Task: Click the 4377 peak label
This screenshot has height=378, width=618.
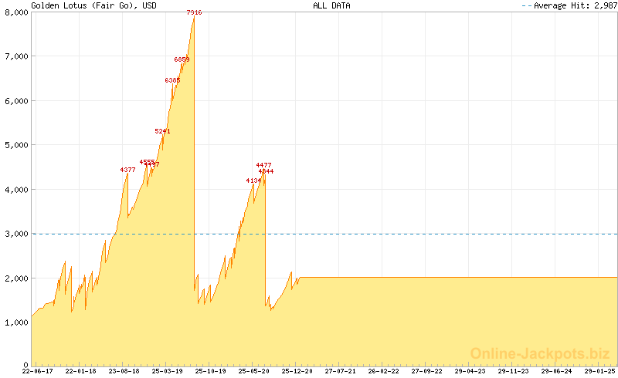Action: coord(127,170)
